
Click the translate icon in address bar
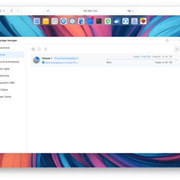[x=128, y=11]
